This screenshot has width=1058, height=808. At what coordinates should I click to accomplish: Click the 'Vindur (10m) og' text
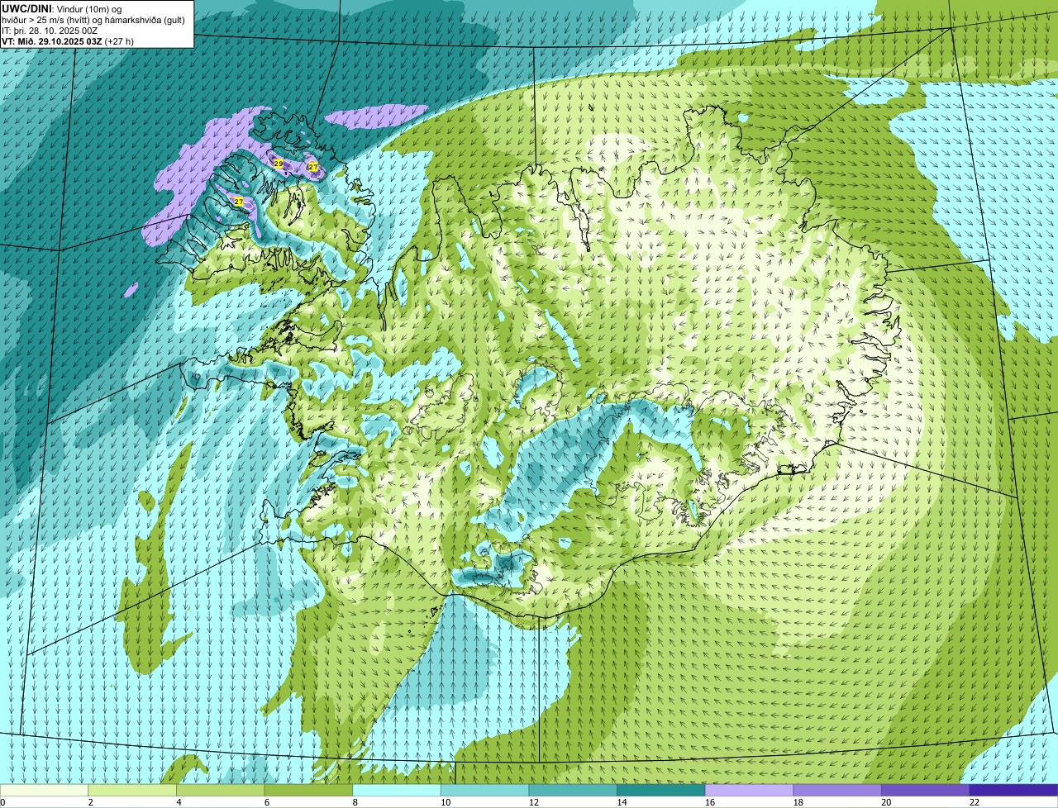89,9
